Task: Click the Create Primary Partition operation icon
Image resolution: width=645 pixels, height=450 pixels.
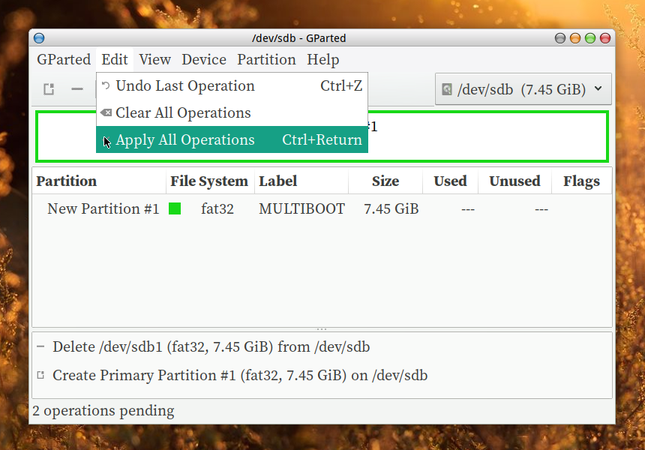Action: coord(40,376)
